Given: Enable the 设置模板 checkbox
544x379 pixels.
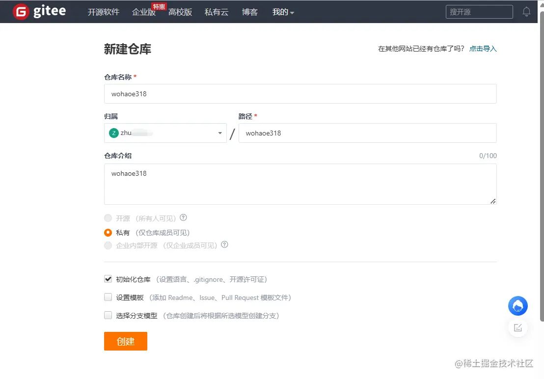Looking at the screenshot, I should point(108,297).
